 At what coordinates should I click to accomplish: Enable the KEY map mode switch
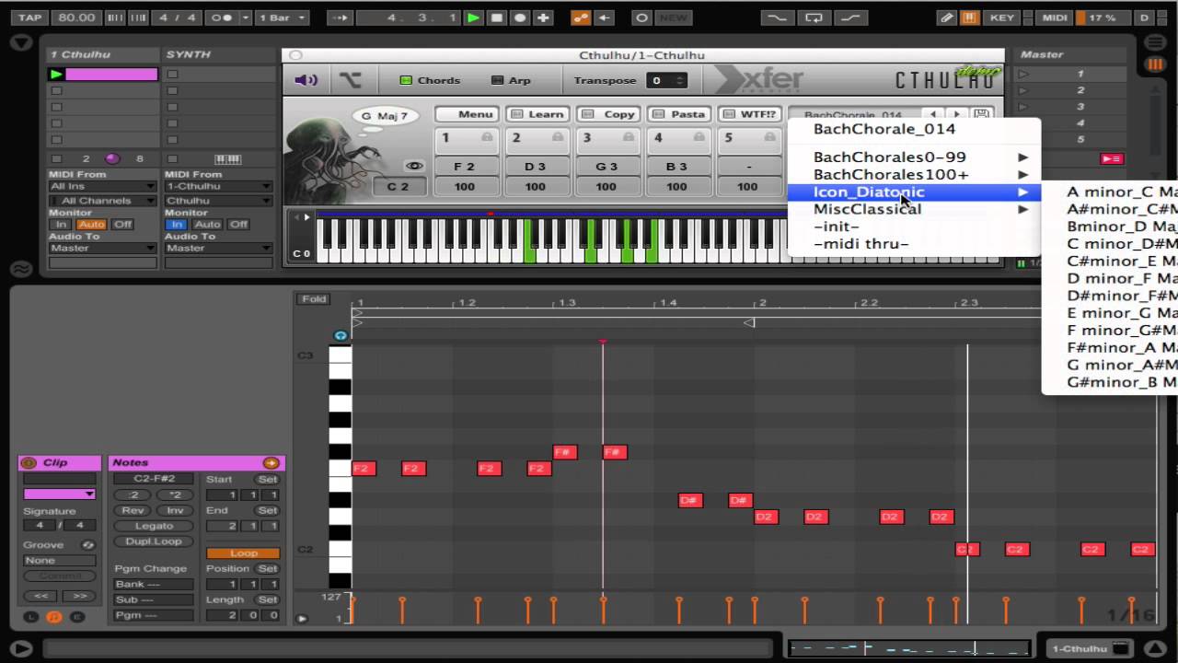pyautogui.click(x=1001, y=17)
